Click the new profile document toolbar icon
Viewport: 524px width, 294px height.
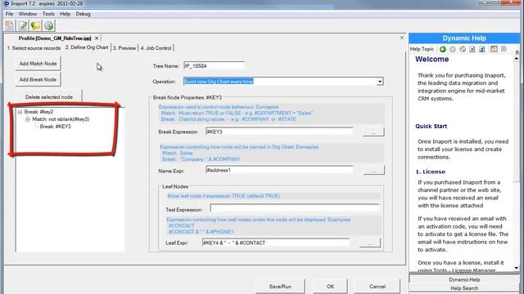click(10, 25)
